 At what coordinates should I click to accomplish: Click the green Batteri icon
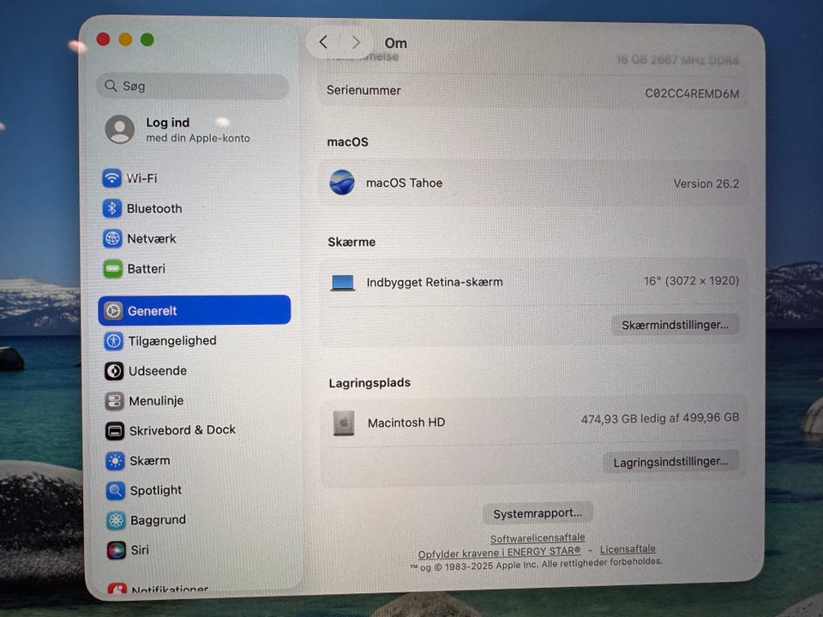coord(113,268)
